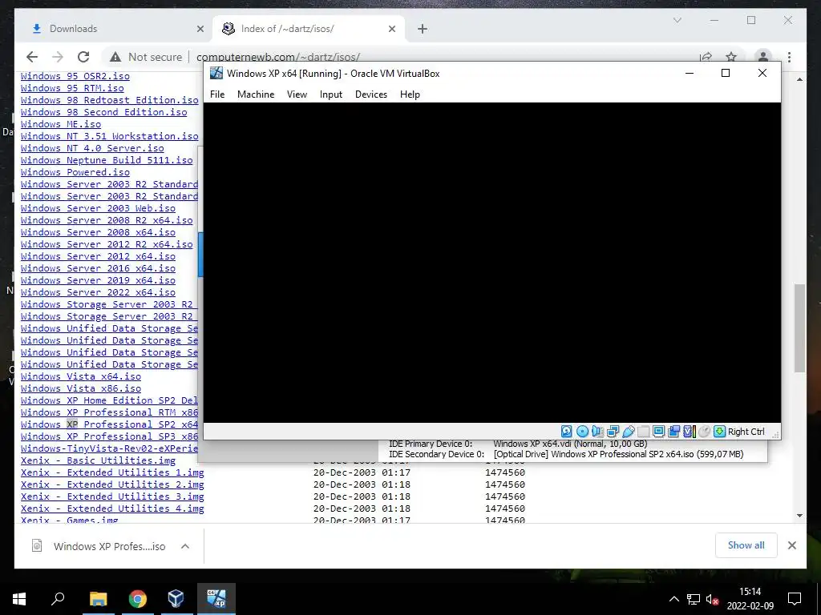Click Show all downloads button
The width and height of the screenshot is (821, 615).
point(746,545)
